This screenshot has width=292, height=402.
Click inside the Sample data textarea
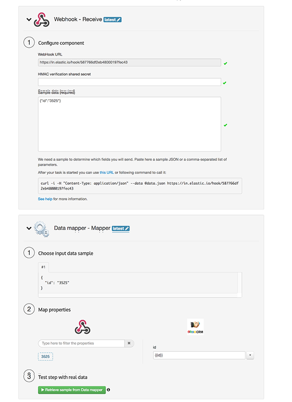pos(129,124)
